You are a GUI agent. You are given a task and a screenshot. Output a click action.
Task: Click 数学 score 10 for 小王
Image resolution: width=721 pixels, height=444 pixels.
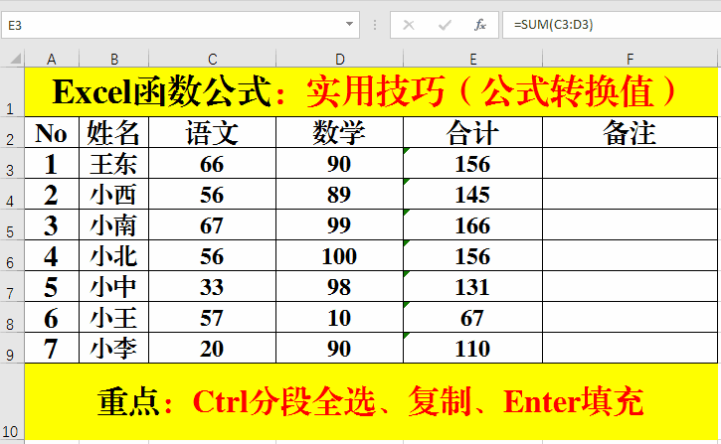(x=339, y=317)
